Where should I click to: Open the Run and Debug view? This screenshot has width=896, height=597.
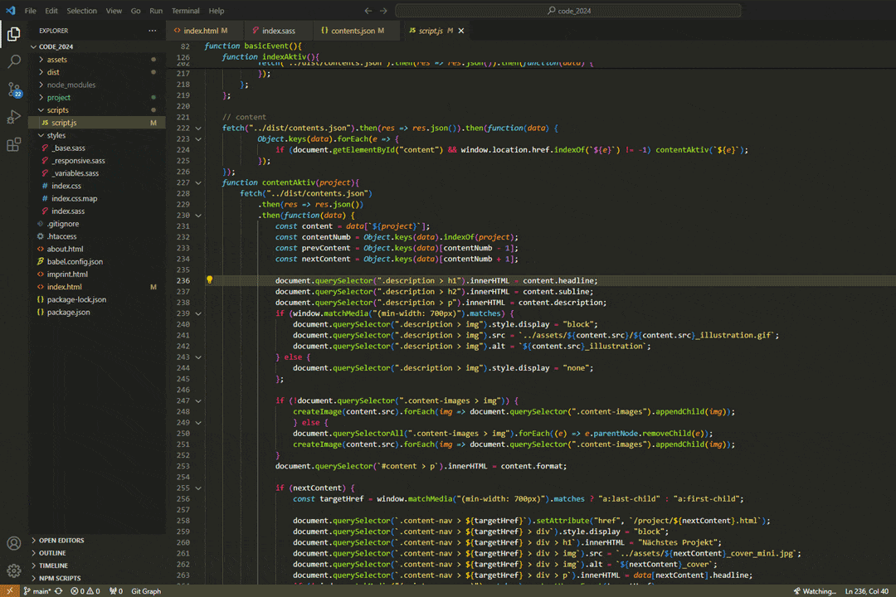pyautogui.click(x=14, y=117)
